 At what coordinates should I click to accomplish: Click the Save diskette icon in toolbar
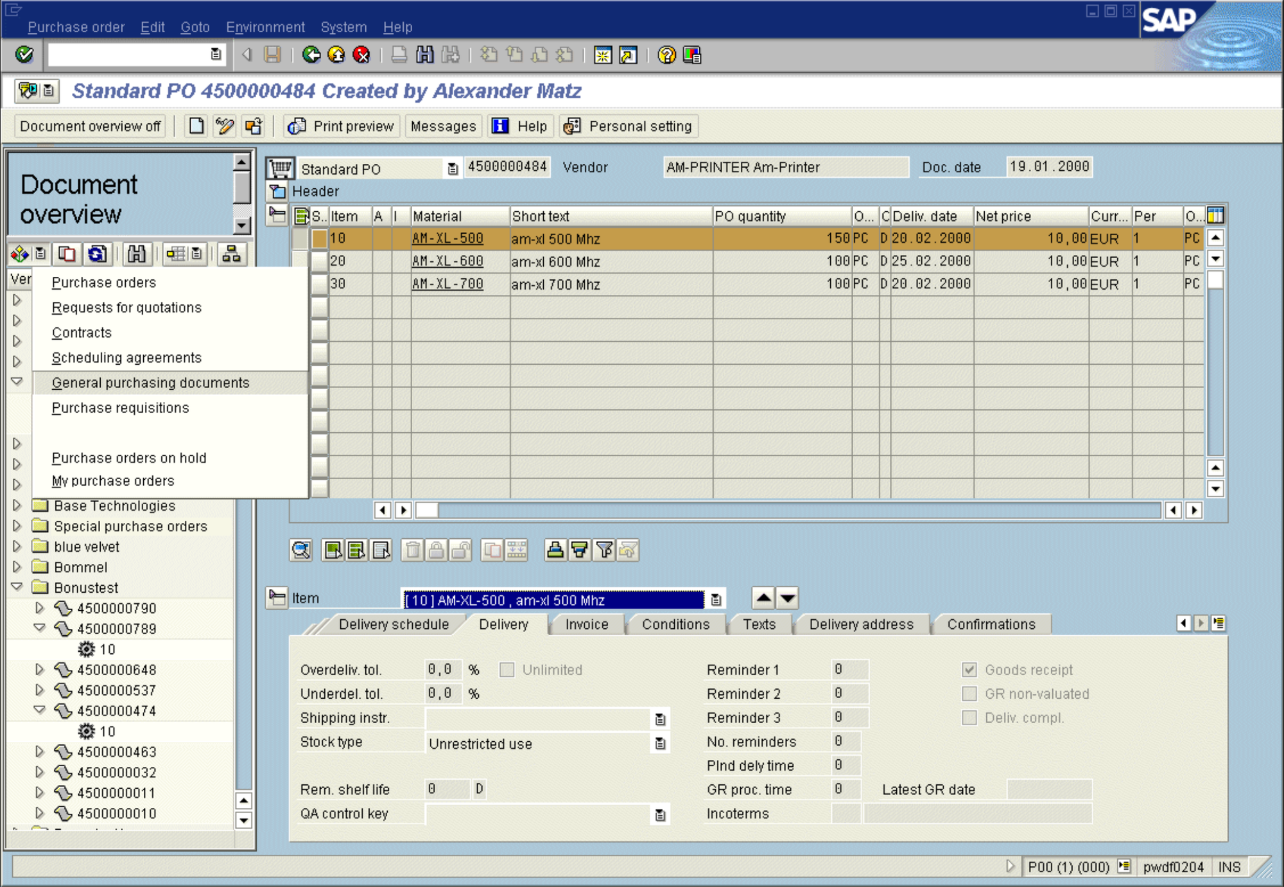click(272, 55)
